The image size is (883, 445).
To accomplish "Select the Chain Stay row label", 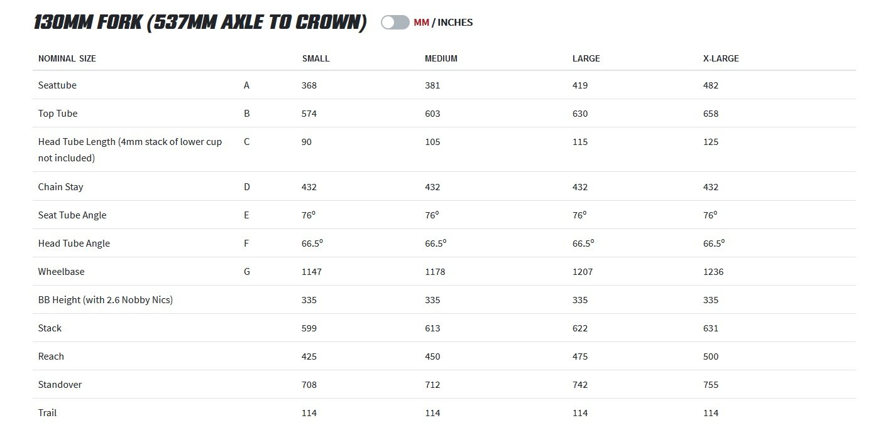I will pyautogui.click(x=60, y=187).
